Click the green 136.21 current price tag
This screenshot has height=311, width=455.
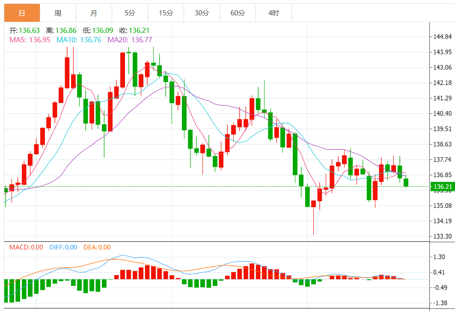coord(443,187)
